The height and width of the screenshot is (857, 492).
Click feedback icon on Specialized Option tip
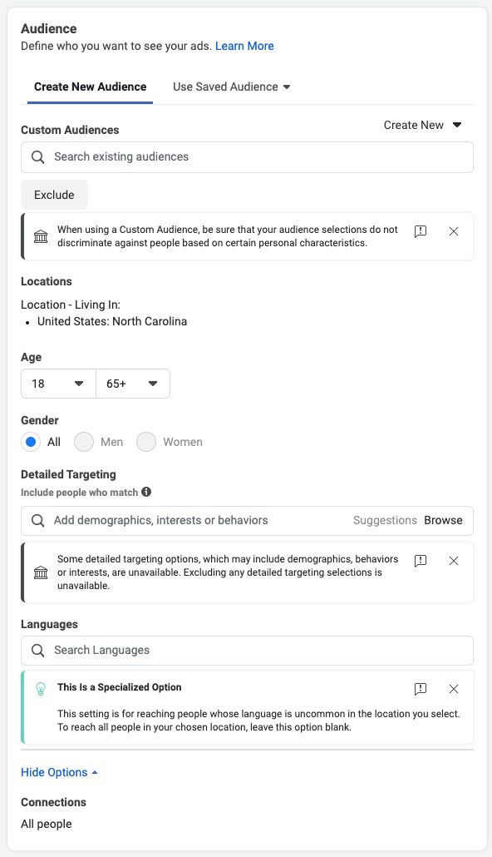[421, 689]
